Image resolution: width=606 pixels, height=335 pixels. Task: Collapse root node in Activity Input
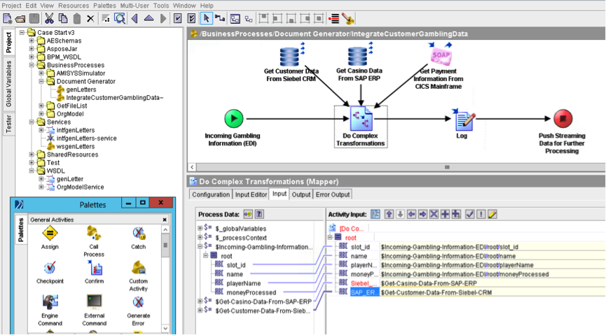click(330, 237)
